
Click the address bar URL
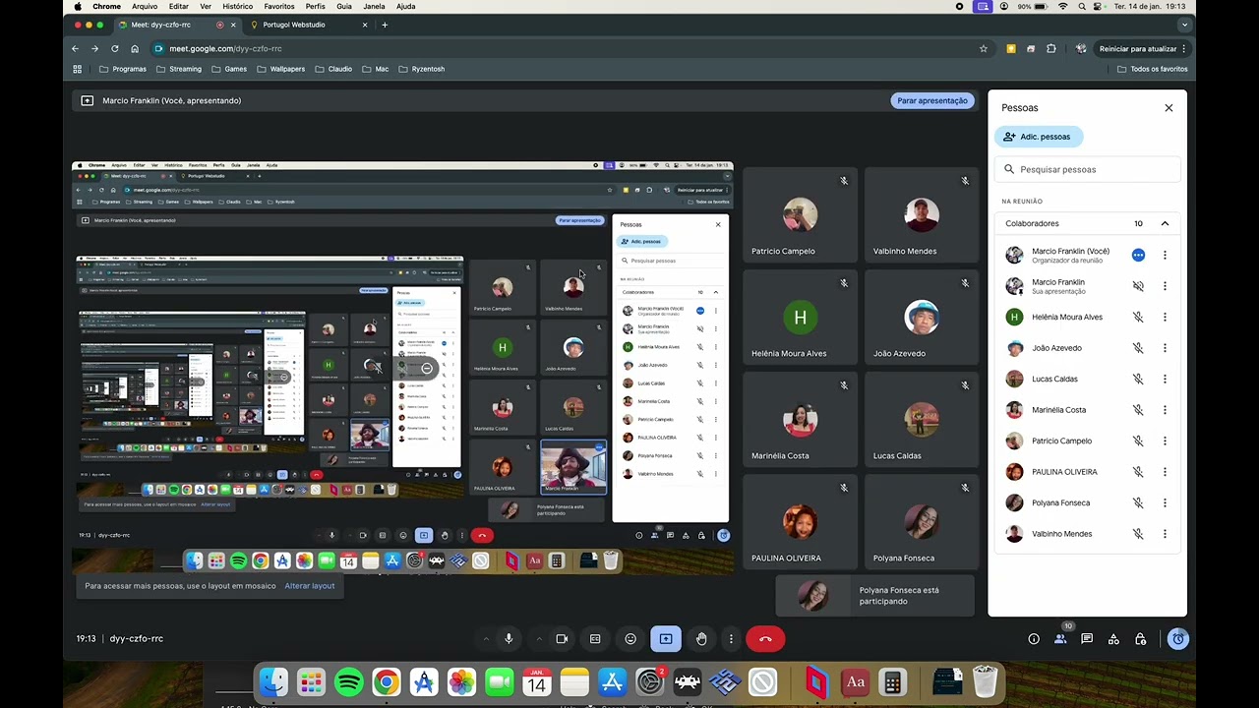pos(225,48)
